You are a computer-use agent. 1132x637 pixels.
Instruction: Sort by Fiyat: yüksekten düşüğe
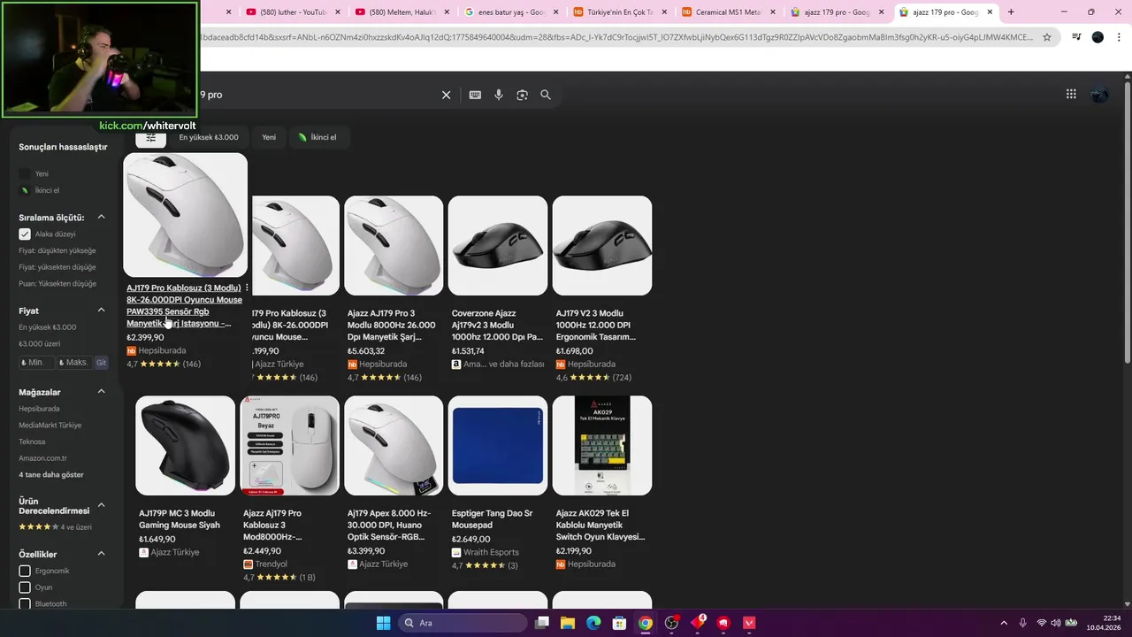pos(57,267)
